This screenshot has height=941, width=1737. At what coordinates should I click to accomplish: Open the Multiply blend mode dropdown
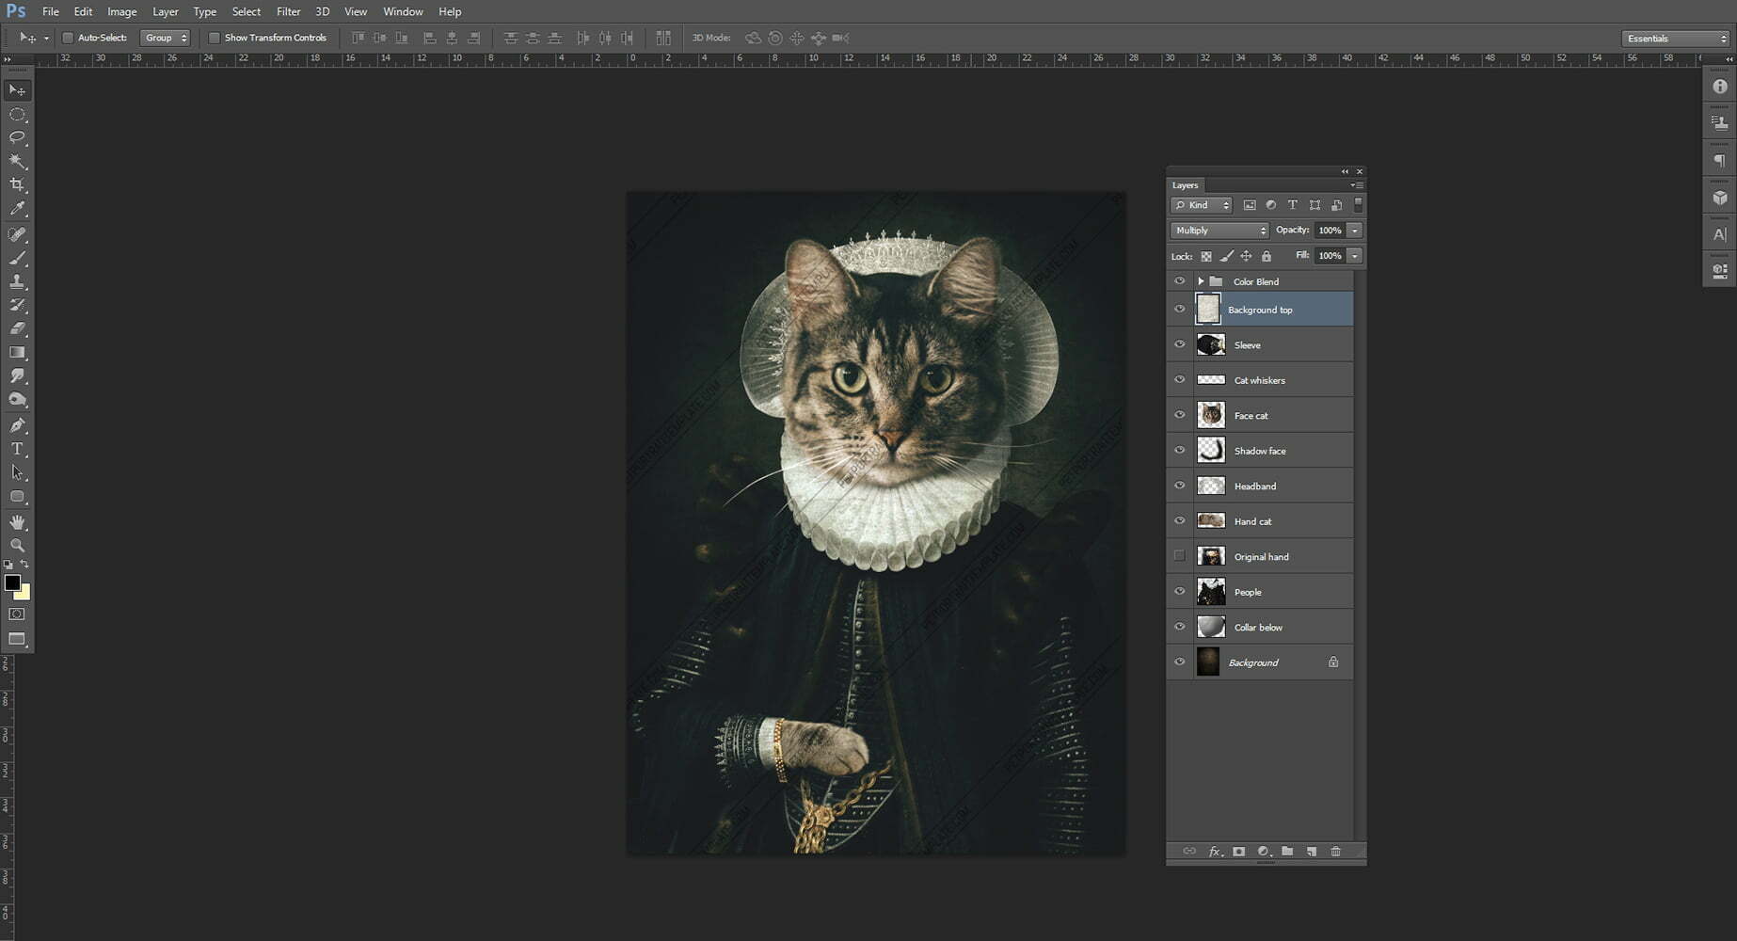(1219, 231)
